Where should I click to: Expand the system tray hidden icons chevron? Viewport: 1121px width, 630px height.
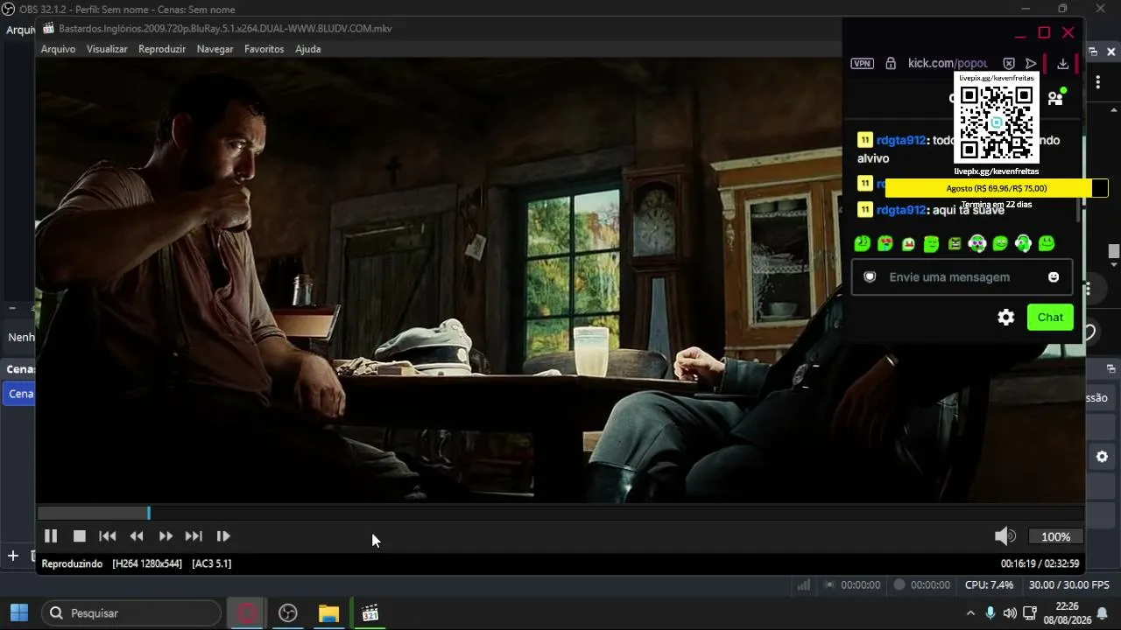(970, 613)
